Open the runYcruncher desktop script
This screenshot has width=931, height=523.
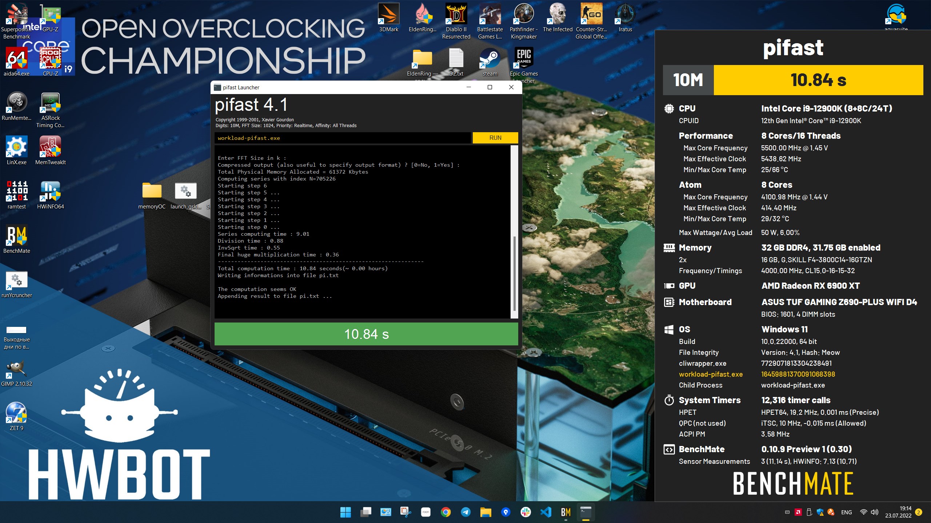coord(16,284)
